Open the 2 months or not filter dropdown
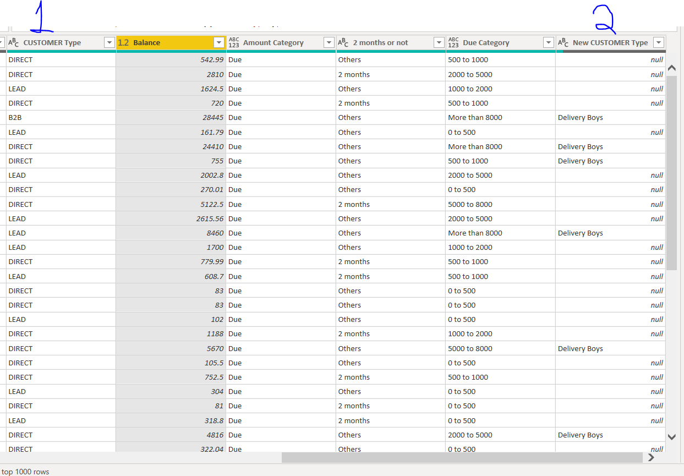 tap(439, 42)
